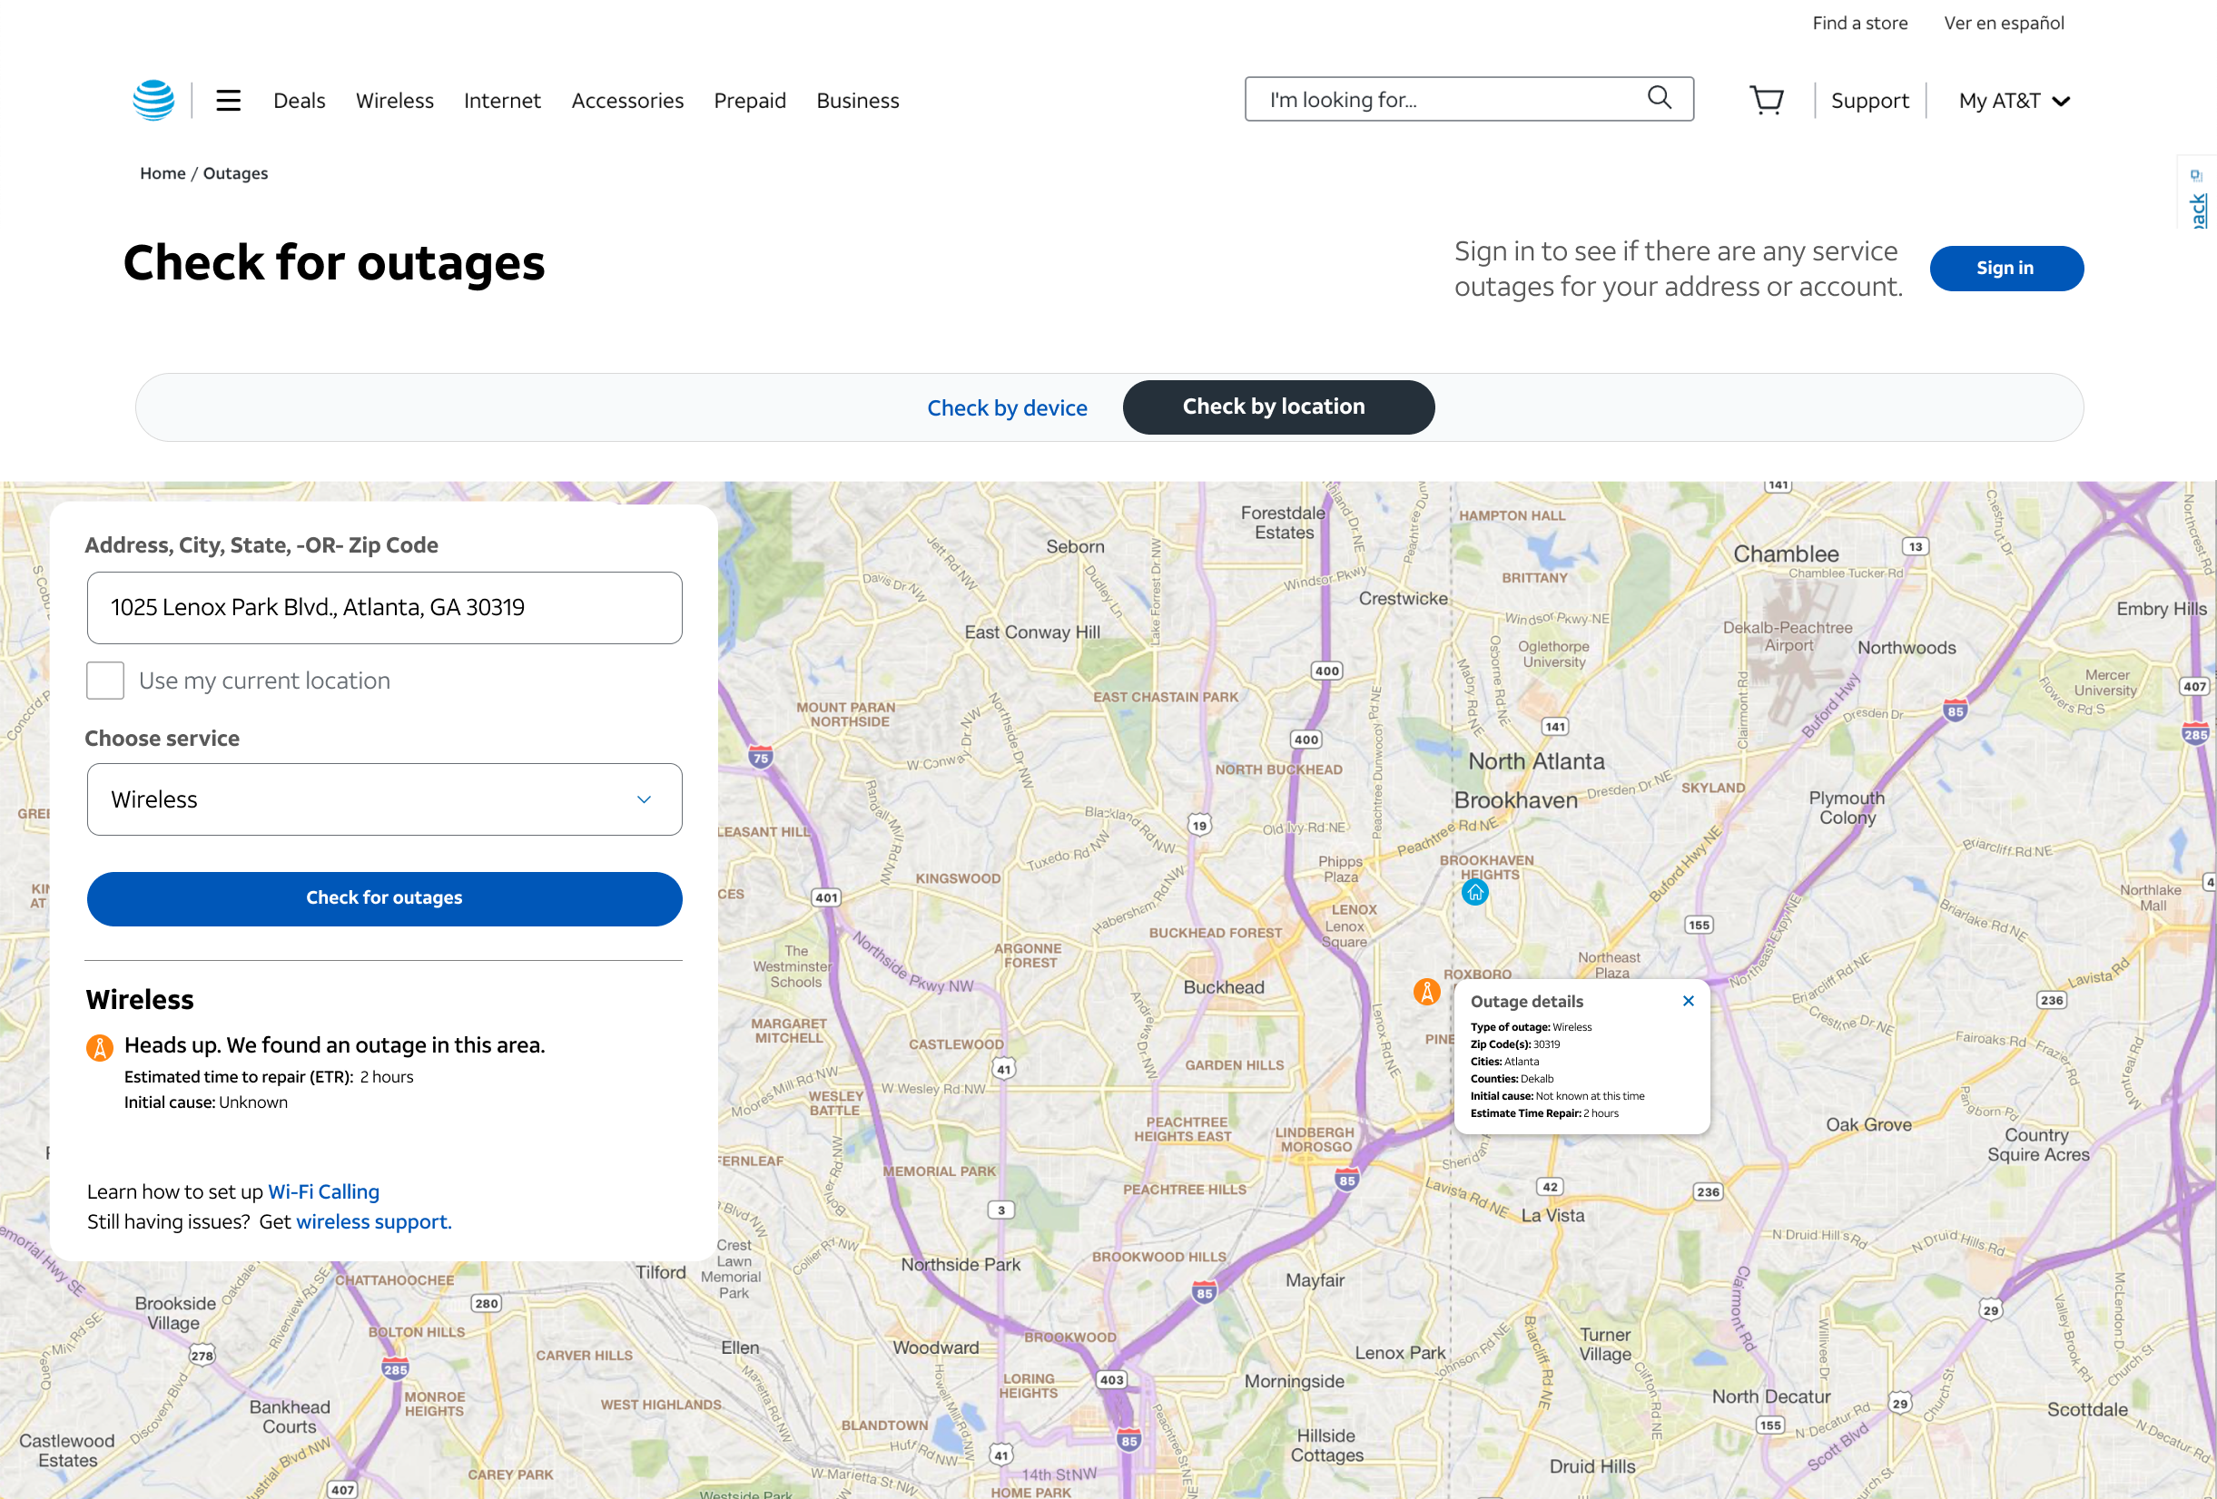Image resolution: width=2217 pixels, height=1499 pixels.
Task: Click 'Type of outage: Wireless' in popup
Action: (x=1531, y=1027)
